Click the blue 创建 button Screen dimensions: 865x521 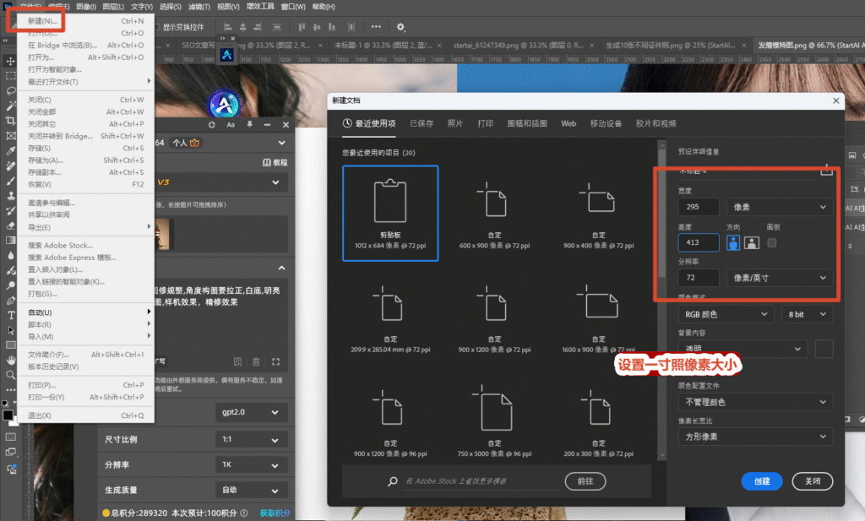point(762,481)
